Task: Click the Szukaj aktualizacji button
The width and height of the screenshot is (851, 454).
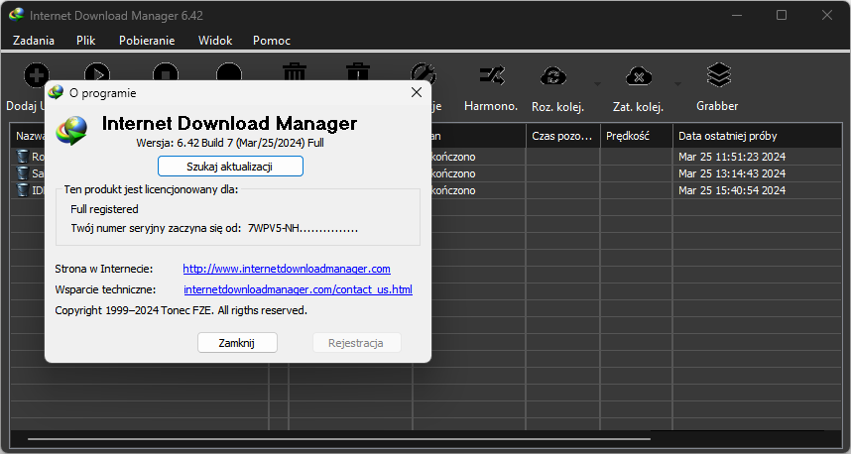Action: click(x=230, y=167)
